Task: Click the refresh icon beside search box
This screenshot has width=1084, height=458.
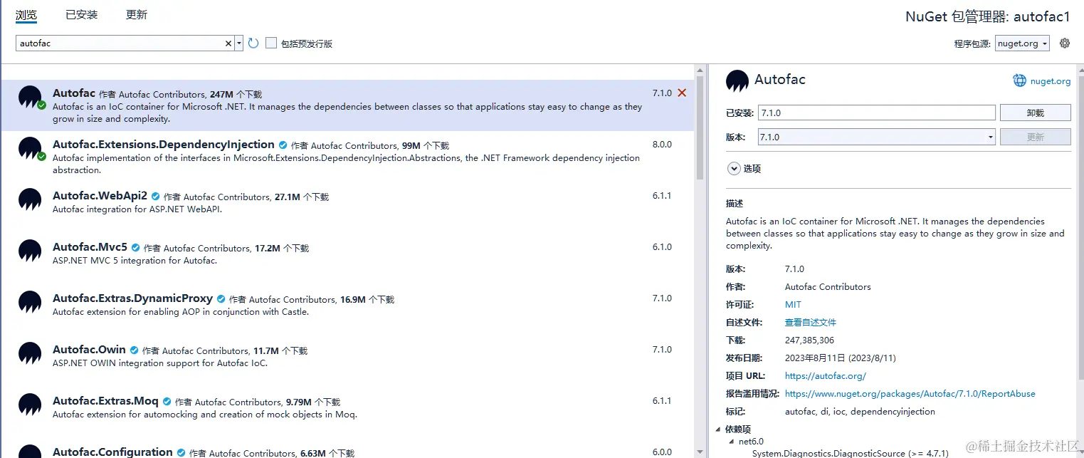Action: (x=253, y=43)
